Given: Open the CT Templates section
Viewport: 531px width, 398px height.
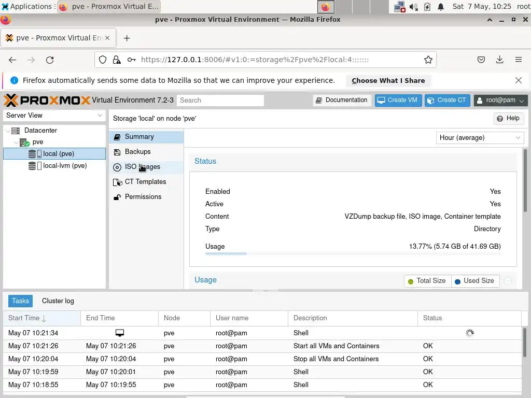Looking at the screenshot, I should coord(146,182).
